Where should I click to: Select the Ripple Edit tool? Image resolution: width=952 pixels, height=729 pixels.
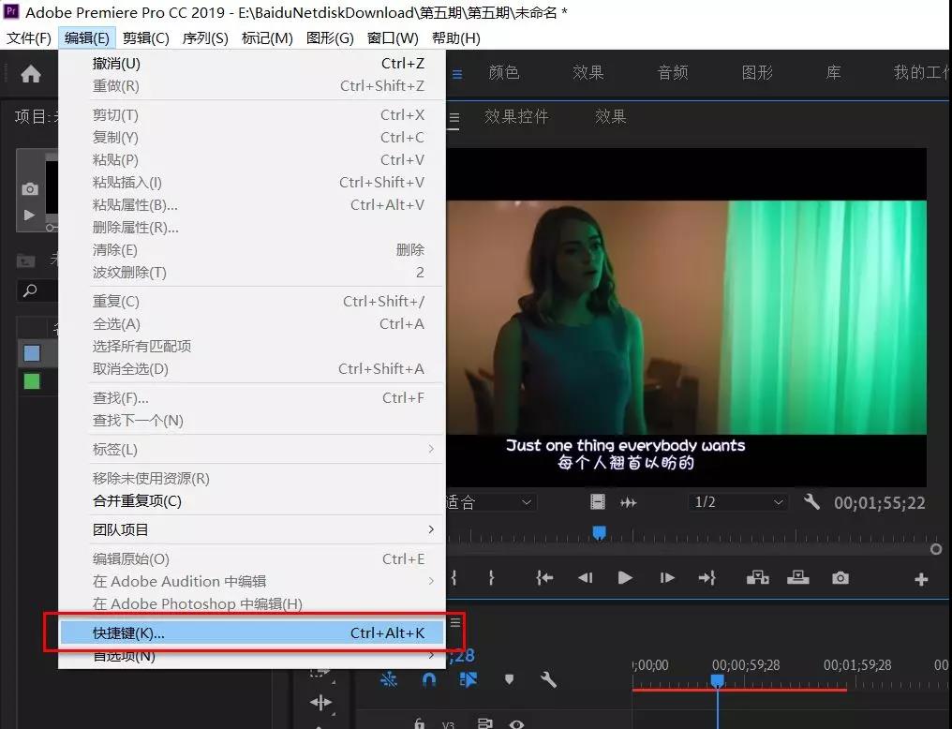pyautogui.click(x=320, y=703)
